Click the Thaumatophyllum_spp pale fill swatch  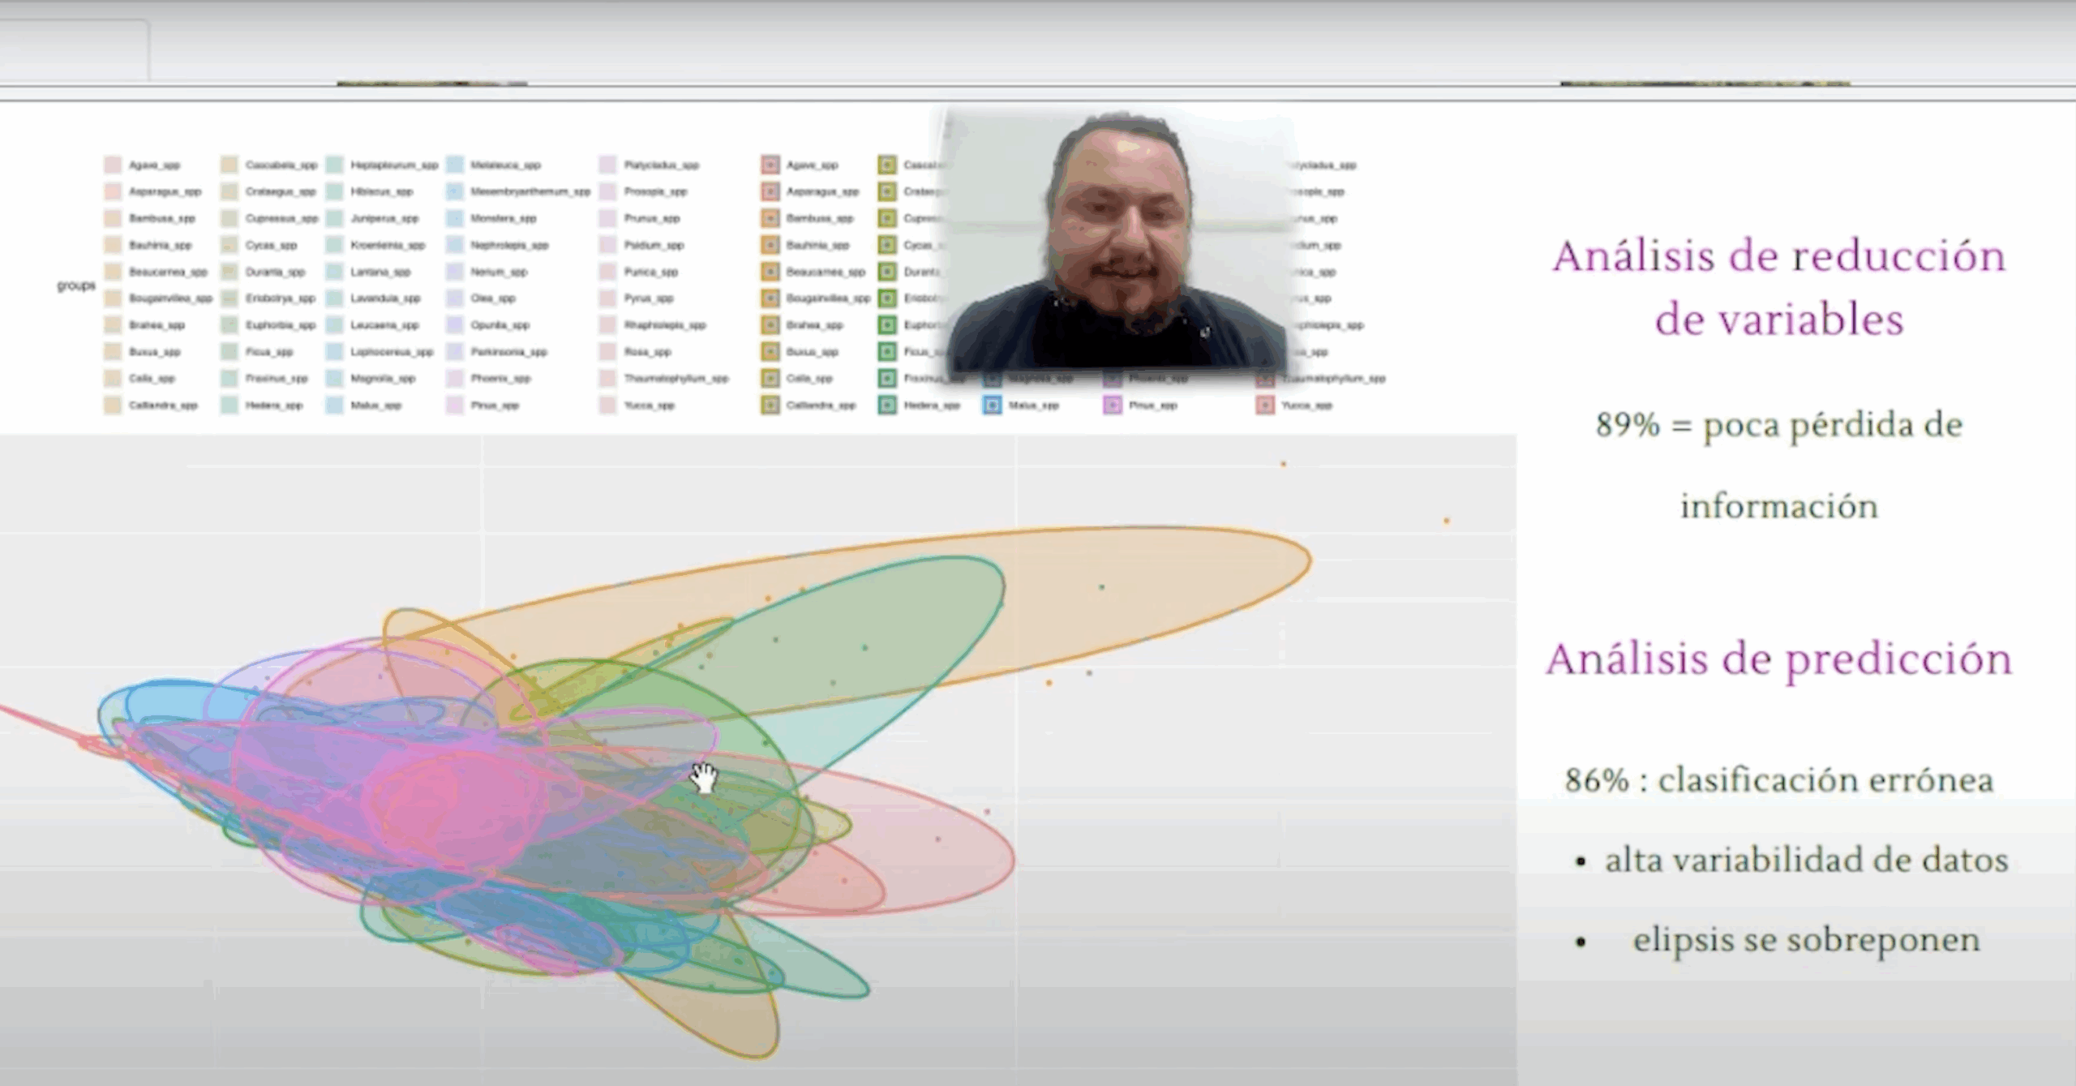pos(607,379)
